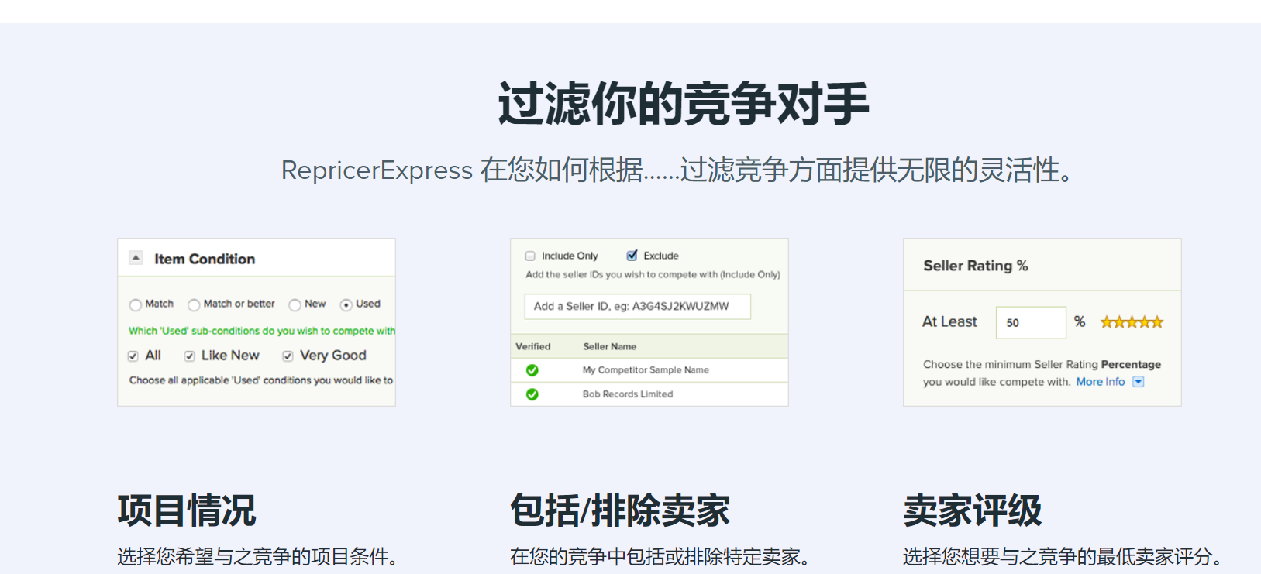The width and height of the screenshot is (1261, 574).
Task: Select the Match radio button
Action: (x=136, y=304)
